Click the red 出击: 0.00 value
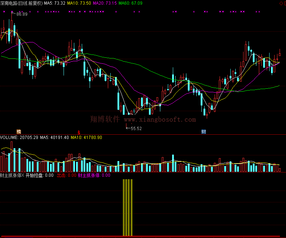This screenshot has height=238, width=286. (66, 175)
